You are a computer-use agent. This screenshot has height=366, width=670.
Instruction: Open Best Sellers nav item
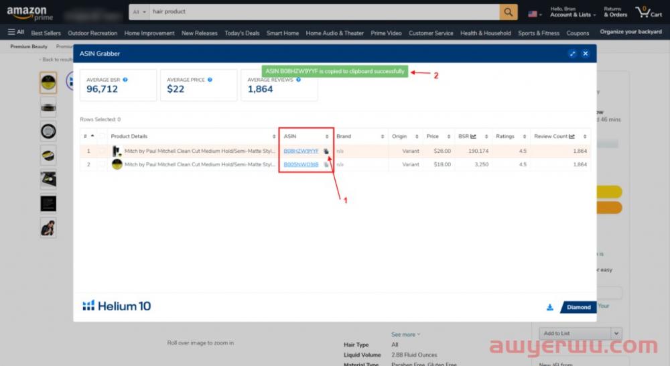[46, 33]
